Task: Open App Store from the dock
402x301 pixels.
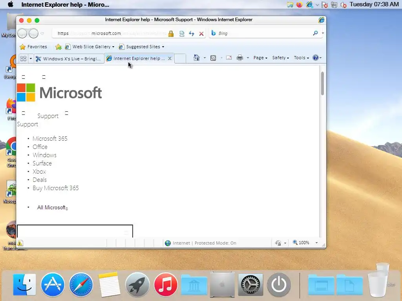Action: [x=53, y=285]
